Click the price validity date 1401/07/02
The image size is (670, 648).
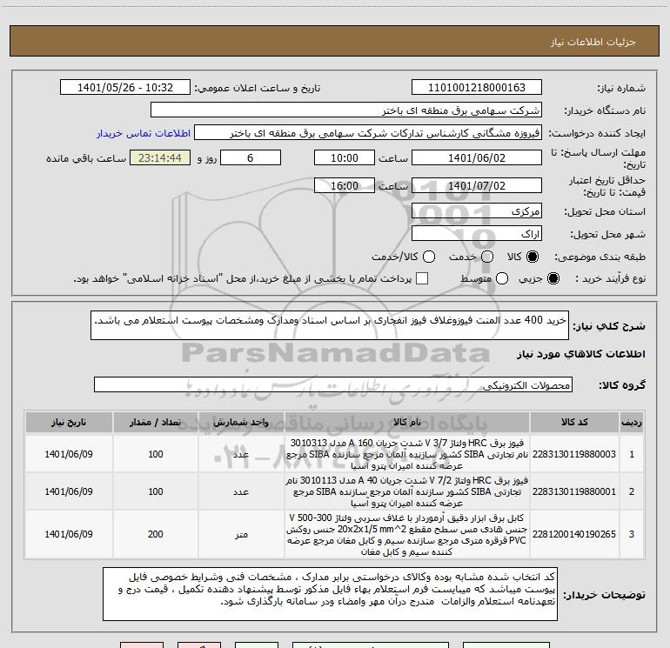coord(477,186)
